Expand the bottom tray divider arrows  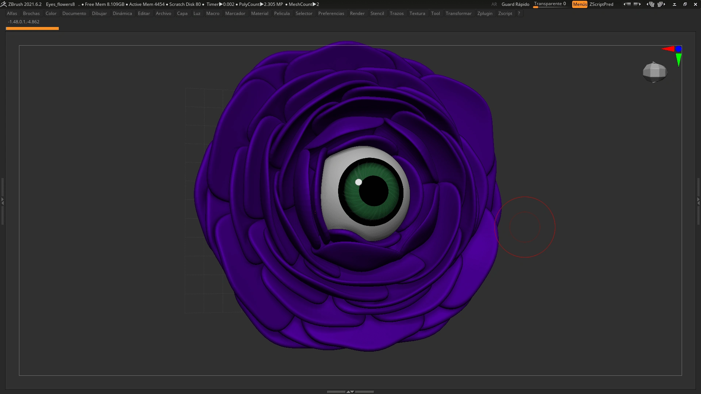[x=350, y=391]
